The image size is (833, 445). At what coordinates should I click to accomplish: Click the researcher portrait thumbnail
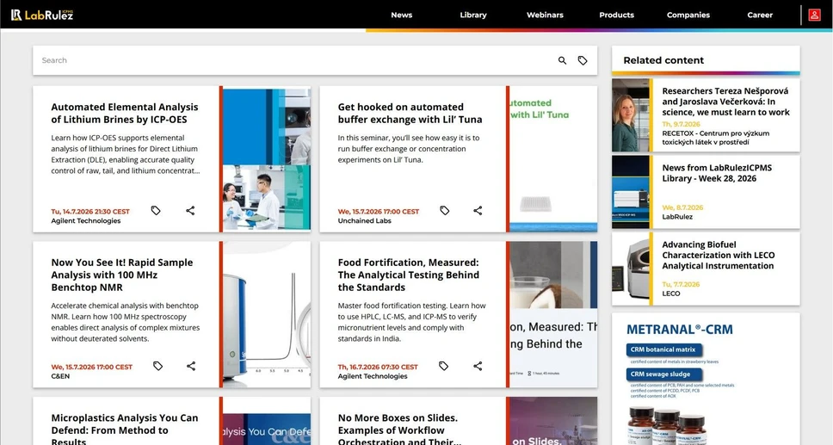point(631,115)
